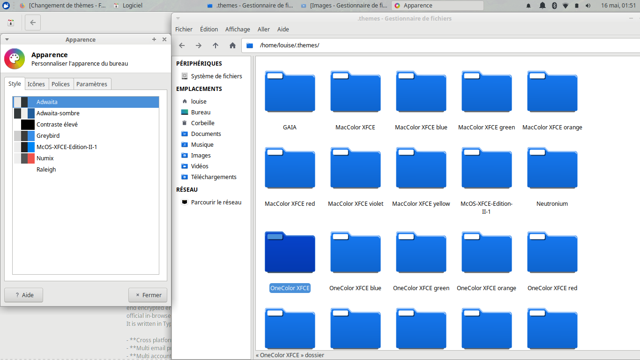Go forward in the file manager toolbar
640x360 pixels.
tap(199, 45)
